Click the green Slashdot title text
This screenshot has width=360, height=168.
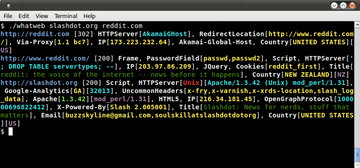pyautogui.click(x=175, y=111)
